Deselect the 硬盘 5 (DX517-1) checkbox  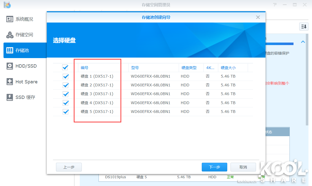tap(65, 112)
